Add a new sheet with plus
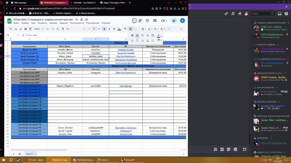The image size is (291, 163). [x=14, y=154]
